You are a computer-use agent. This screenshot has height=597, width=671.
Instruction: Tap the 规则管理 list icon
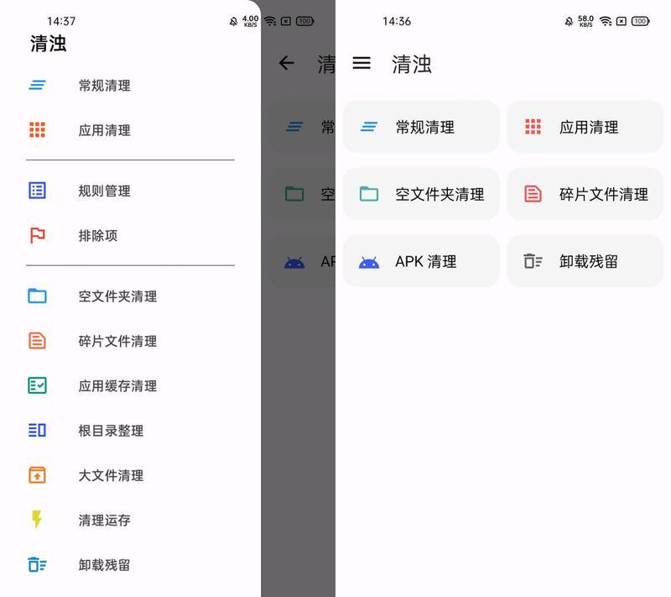pos(37,191)
